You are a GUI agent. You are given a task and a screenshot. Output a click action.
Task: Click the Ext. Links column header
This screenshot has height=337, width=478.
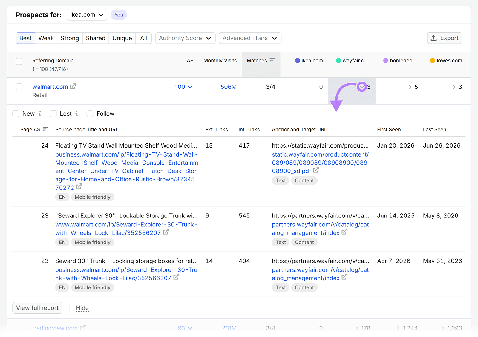[216, 129]
